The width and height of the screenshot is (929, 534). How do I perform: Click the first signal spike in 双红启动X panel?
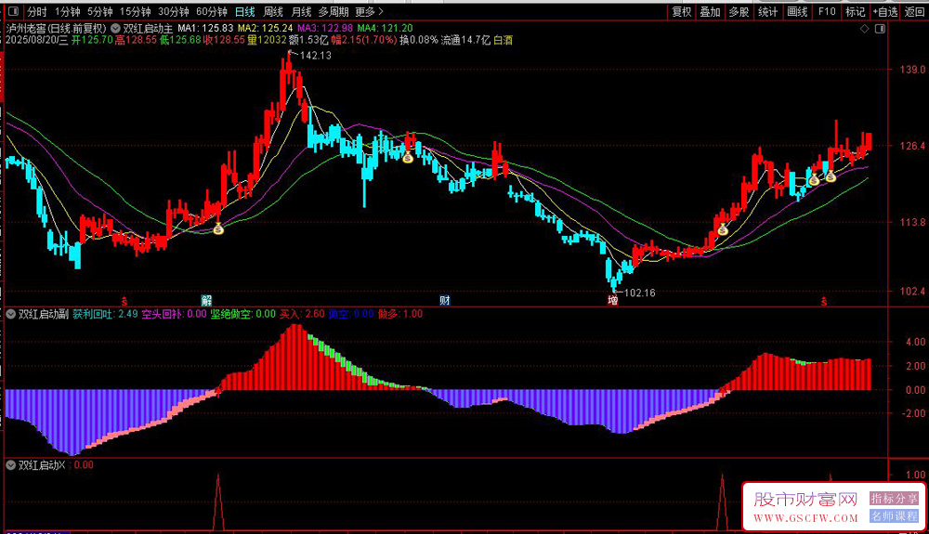pos(218,501)
